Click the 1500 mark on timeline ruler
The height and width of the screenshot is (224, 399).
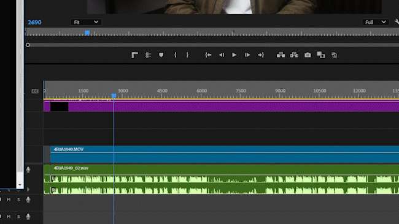click(x=83, y=91)
